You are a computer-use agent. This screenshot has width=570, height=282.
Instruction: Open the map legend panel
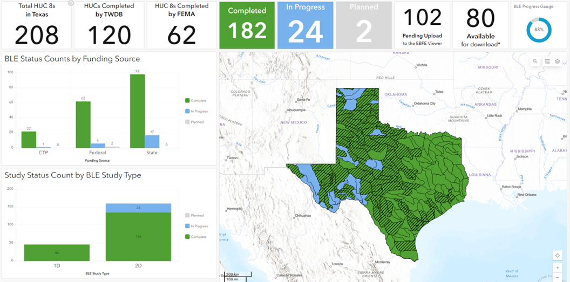pyautogui.click(x=547, y=61)
